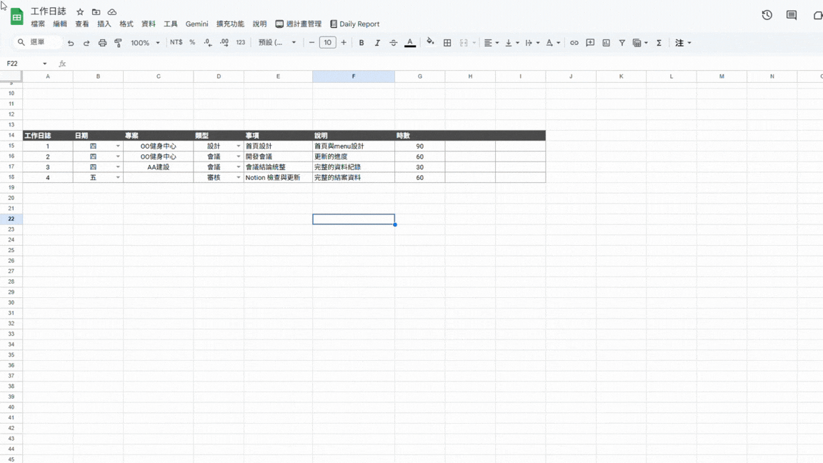The width and height of the screenshot is (823, 463).
Task: Insert a link using the toolbar icon
Action: (574, 43)
